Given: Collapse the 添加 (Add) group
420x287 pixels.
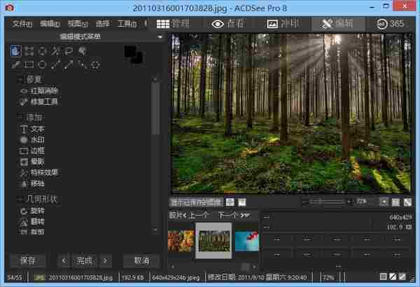Looking at the screenshot, I should 19,118.
